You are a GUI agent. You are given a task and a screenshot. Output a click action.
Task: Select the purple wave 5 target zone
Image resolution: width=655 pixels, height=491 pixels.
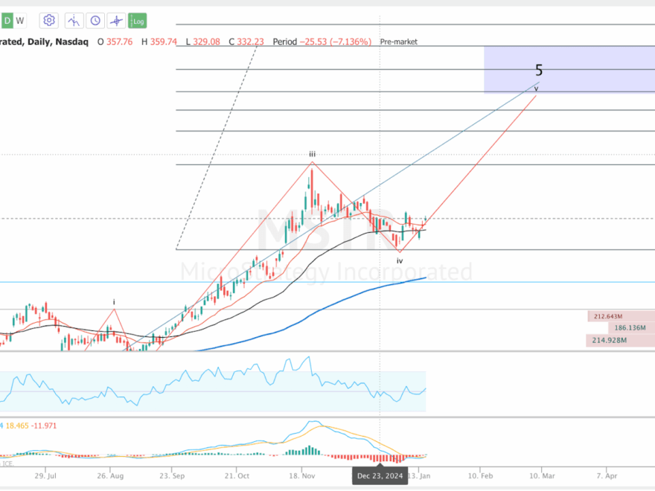coord(569,70)
